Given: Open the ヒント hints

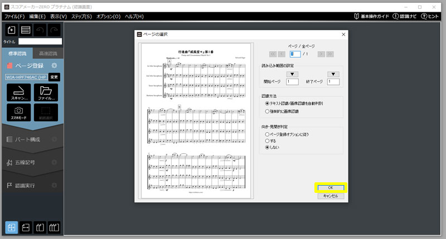Looking at the screenshot, I should [430, 16].
